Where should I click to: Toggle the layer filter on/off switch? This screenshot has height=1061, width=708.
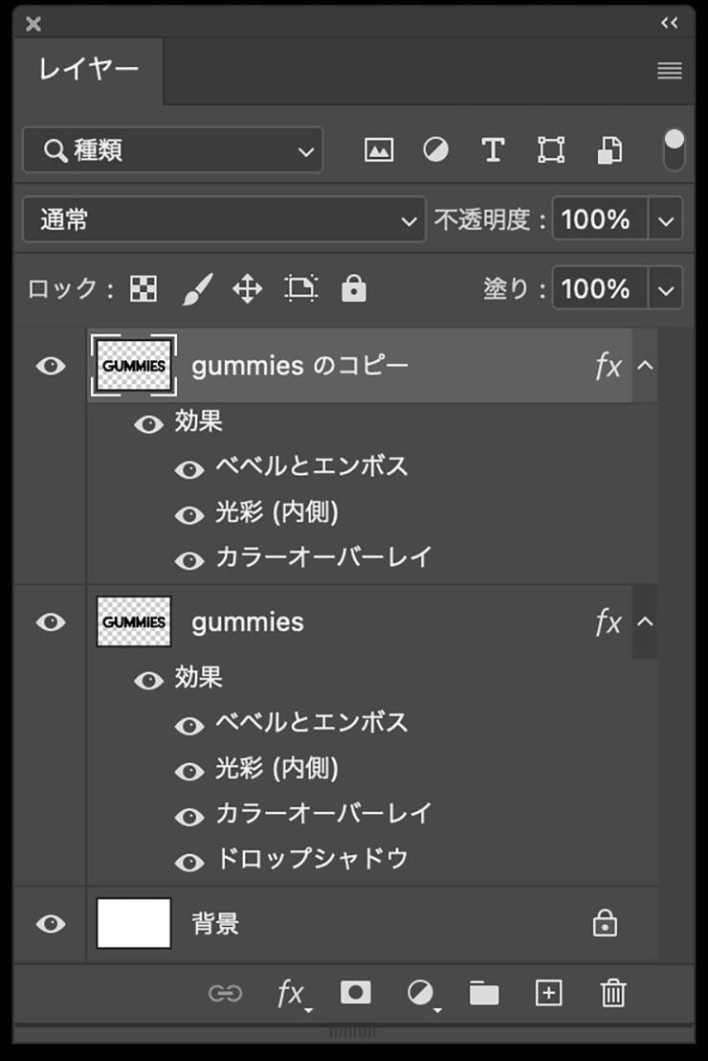click(675, 150)
